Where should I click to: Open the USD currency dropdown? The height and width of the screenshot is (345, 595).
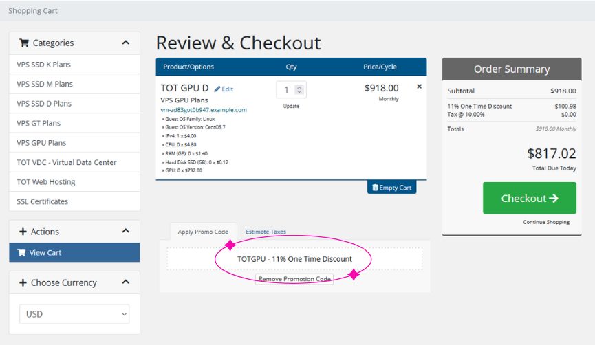coord(74,314)
